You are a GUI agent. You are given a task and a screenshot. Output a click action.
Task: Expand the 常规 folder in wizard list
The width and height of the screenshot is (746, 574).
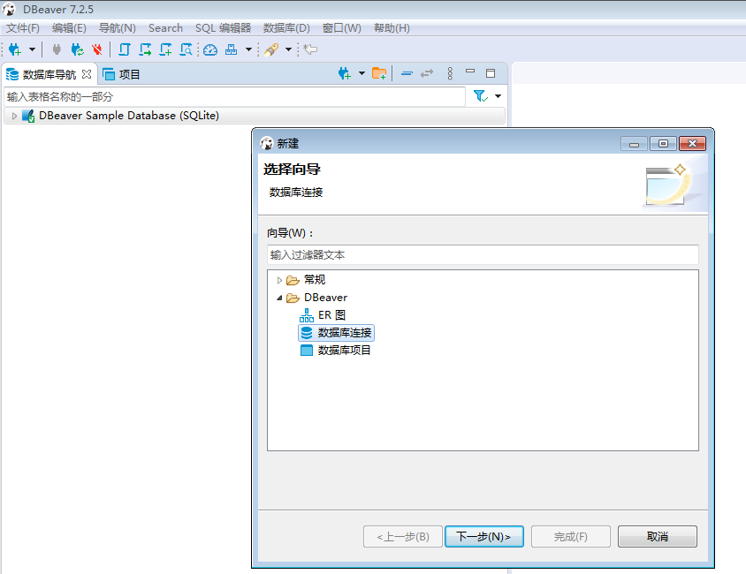coord(279,280)
